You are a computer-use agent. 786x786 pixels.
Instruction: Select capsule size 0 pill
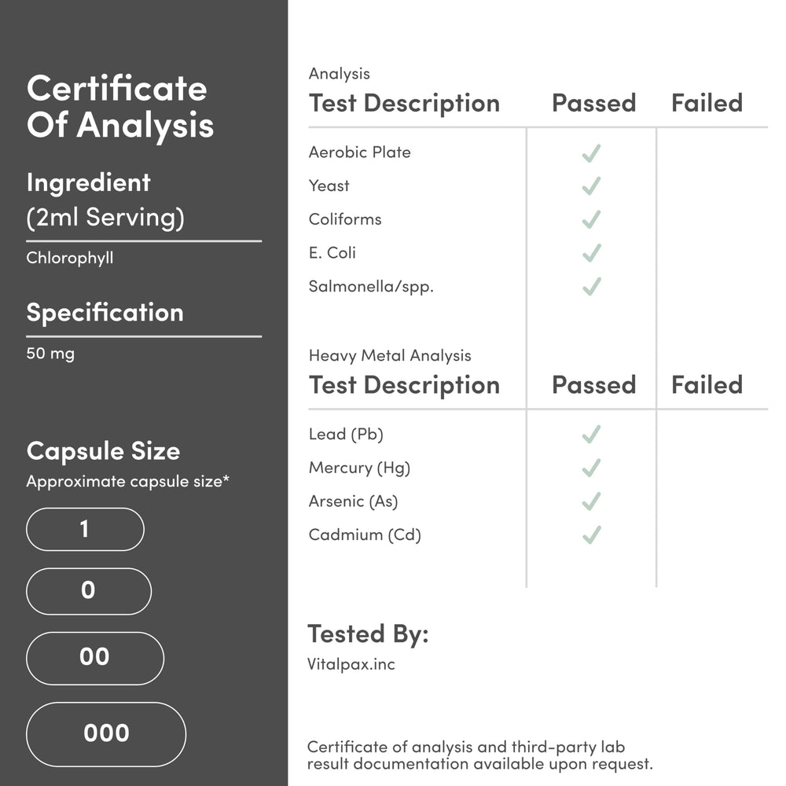tap(88, 591)
